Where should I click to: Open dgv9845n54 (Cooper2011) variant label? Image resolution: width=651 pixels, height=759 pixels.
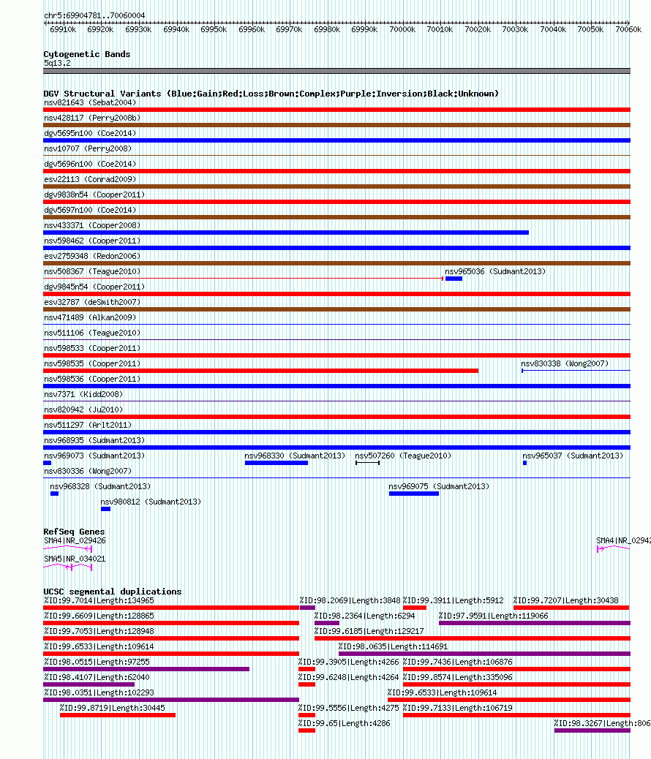pyautogui.click(x=94, y=287)
